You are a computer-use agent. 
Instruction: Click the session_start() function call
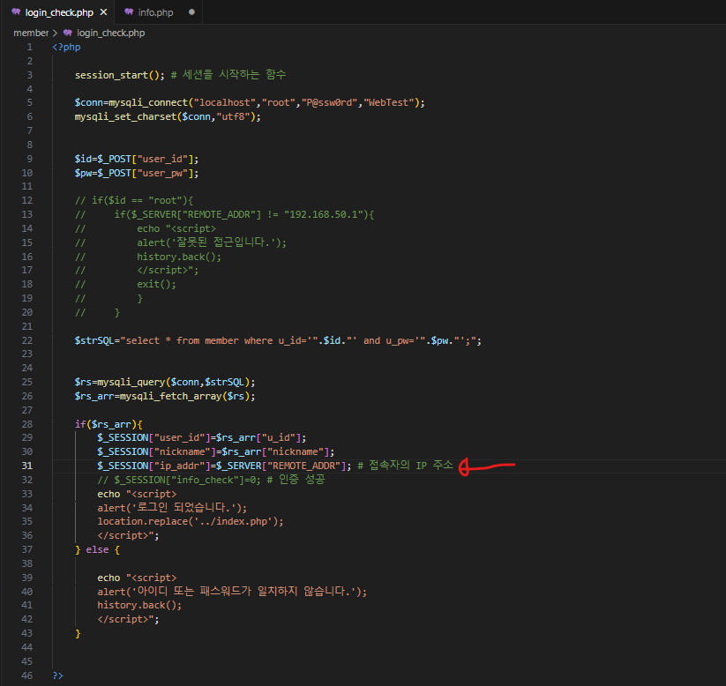coord(119,75)
